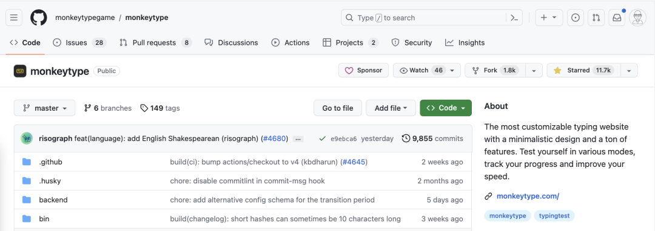Image resolution: width=655 pixels, height=231 pixels.
Task: Switch to the Issues tab
Action: pyautogui.click(x=79, y=42)
